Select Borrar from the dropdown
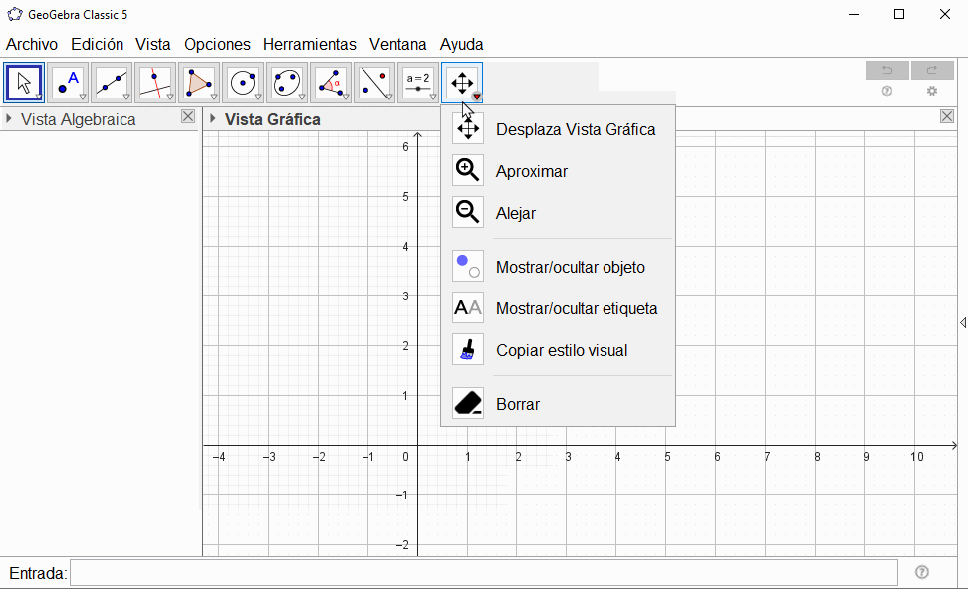This screenshot has width=968, height=589. pos(517,404)
